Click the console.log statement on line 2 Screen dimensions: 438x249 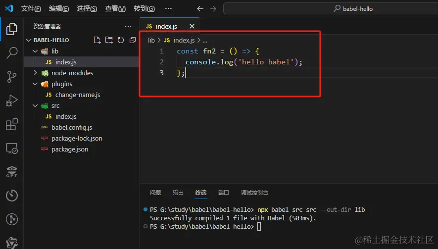[x=244, y=62]
